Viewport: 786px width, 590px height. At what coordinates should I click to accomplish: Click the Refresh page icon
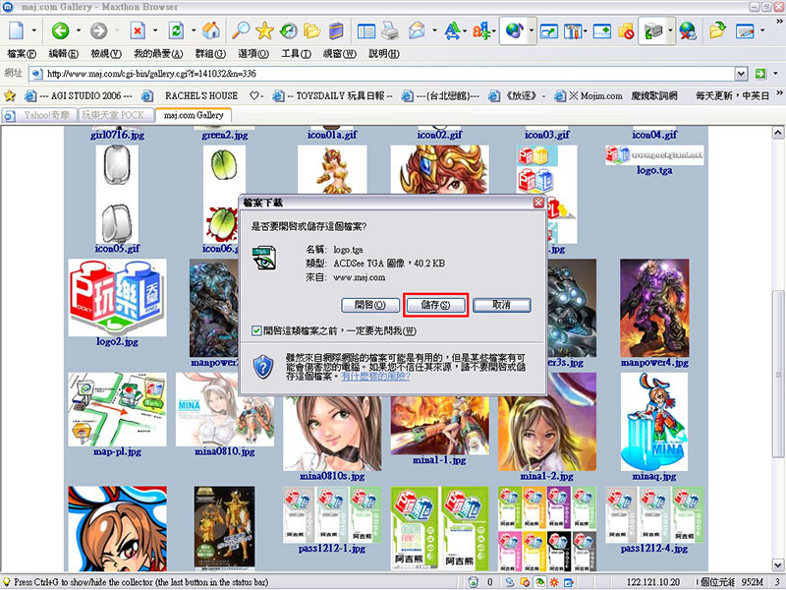(176, 30)
